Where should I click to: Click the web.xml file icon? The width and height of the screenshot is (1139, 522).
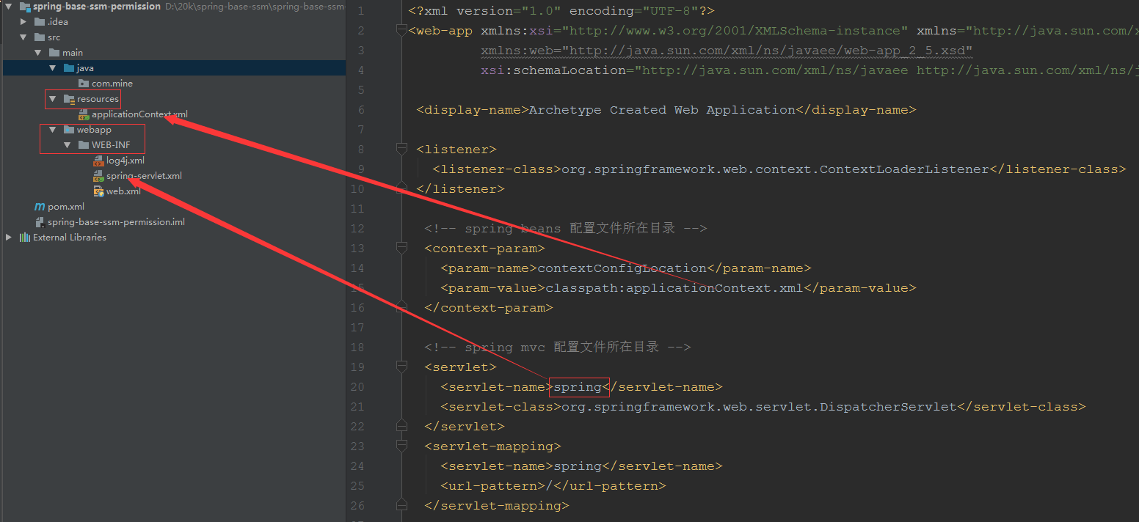point(98,191)
